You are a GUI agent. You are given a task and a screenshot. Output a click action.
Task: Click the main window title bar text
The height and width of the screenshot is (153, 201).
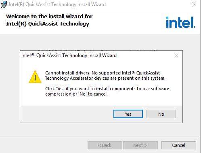point(57,4)
